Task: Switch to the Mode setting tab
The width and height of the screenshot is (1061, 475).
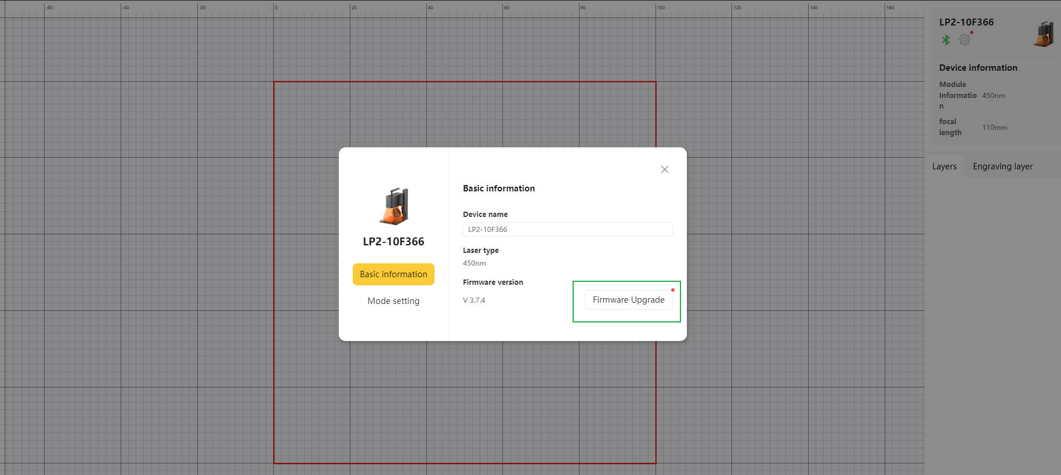Action: coord(393,301)
